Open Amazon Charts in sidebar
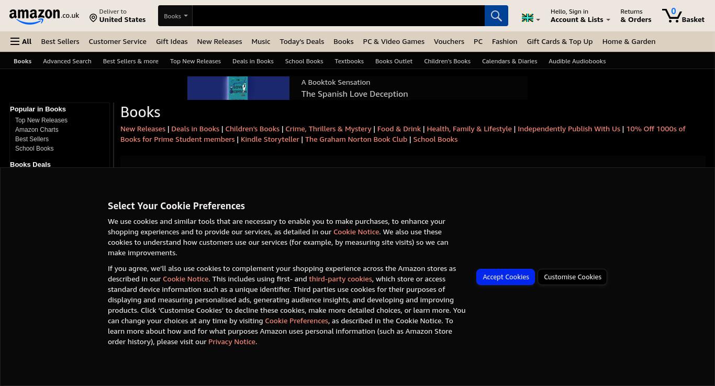This screenshot has height=386, width=715. click(37, 130)
